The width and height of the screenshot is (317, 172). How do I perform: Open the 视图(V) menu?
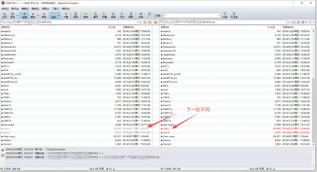(45, 9)
